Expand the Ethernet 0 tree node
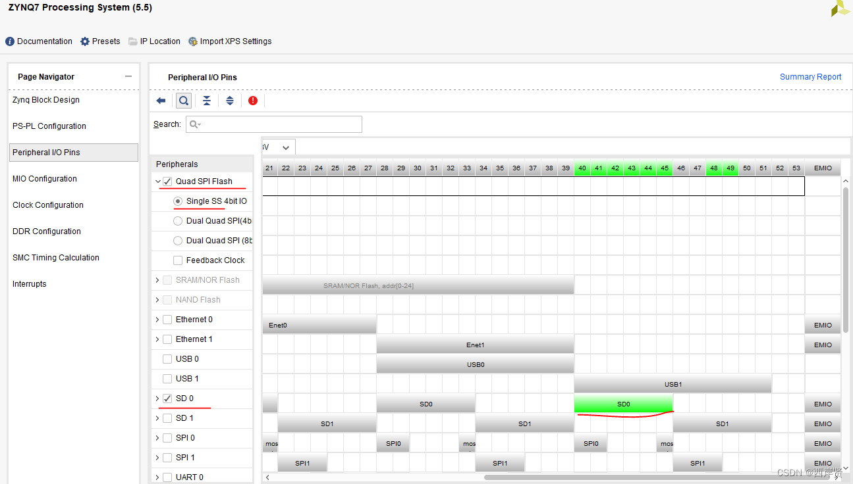 [x=157, y=320]
